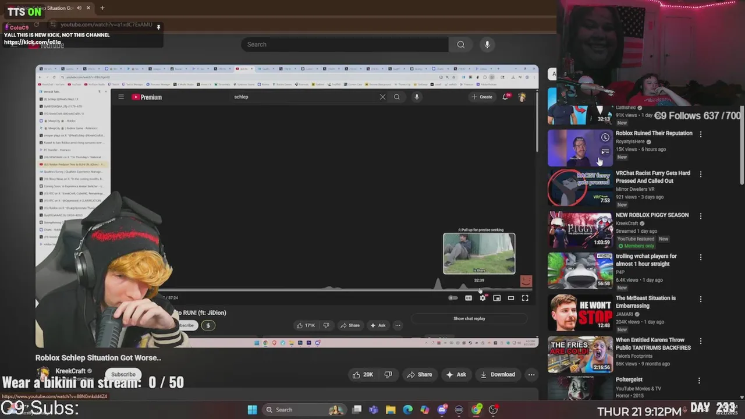Open options for Roblox Ruined Their Reputation
745x419 pixels.
pos(701,134)
